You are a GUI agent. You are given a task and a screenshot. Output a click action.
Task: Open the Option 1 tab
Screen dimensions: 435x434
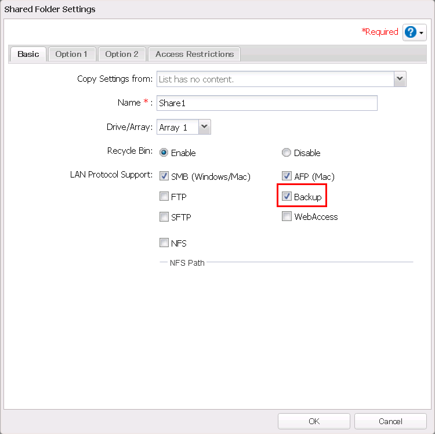pyautogui.click(x=71, y=54)
